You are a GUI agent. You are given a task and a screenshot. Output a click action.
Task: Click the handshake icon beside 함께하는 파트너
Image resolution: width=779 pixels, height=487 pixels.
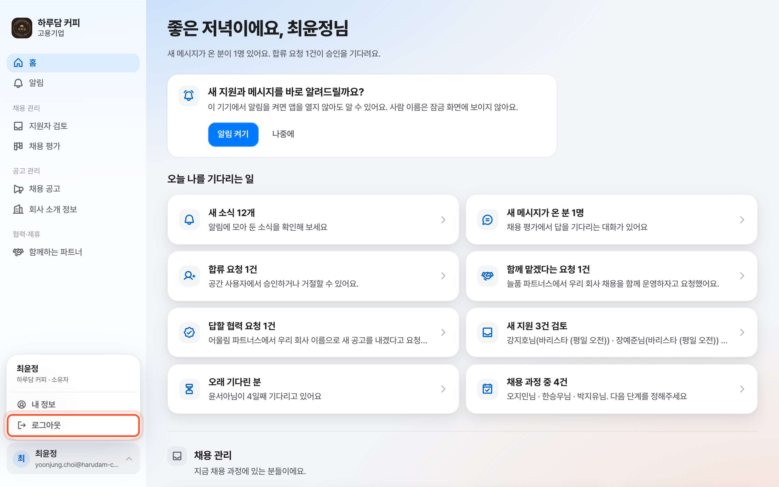pyautogui.click(x=18, y=252)
